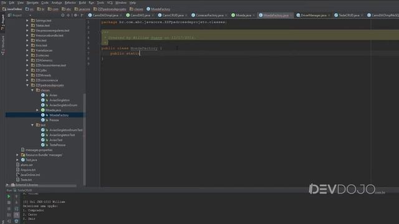Collapse the classes folder

tap(32, 90)
